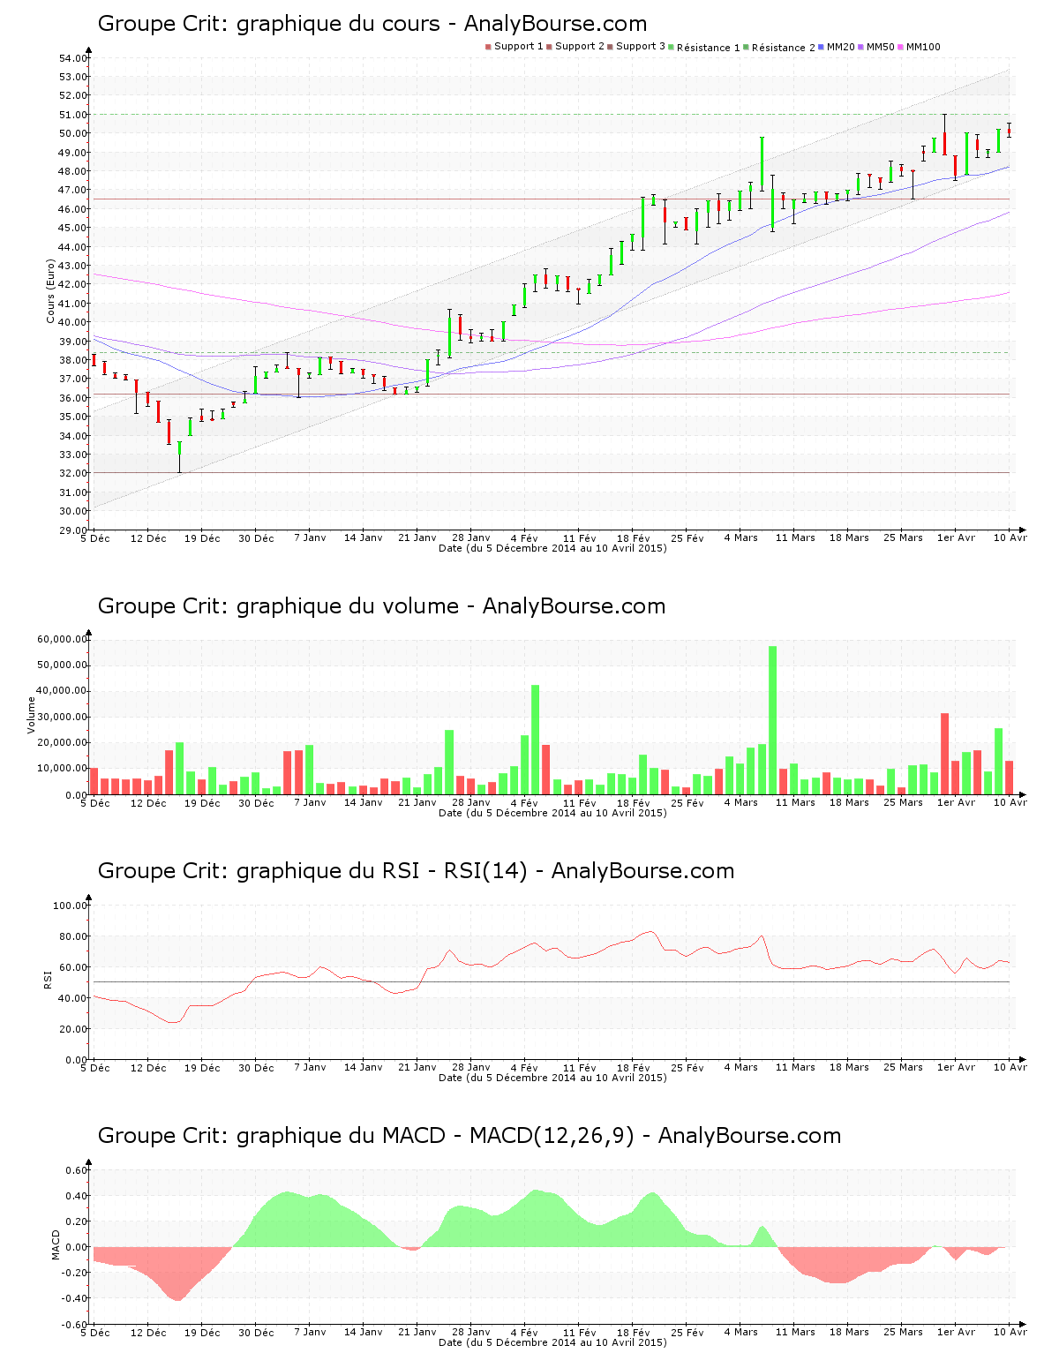This screenshot has width=1059, height=1368.
Task: Click the '100.00' value on RSI axis
Action: [70, 906]
